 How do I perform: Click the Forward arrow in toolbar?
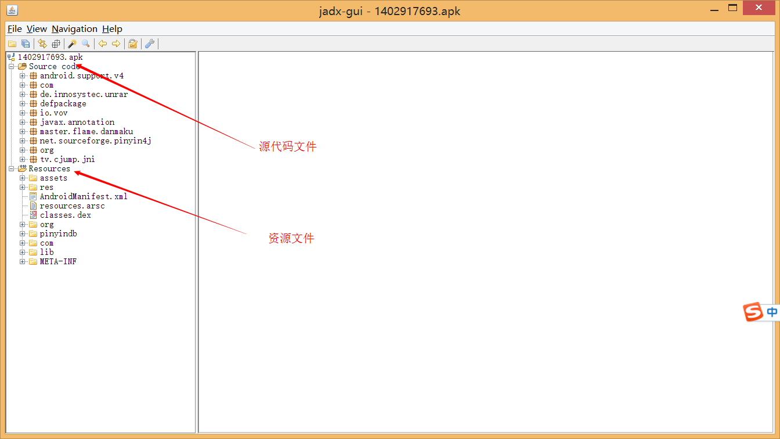click(x=116, y=44)
